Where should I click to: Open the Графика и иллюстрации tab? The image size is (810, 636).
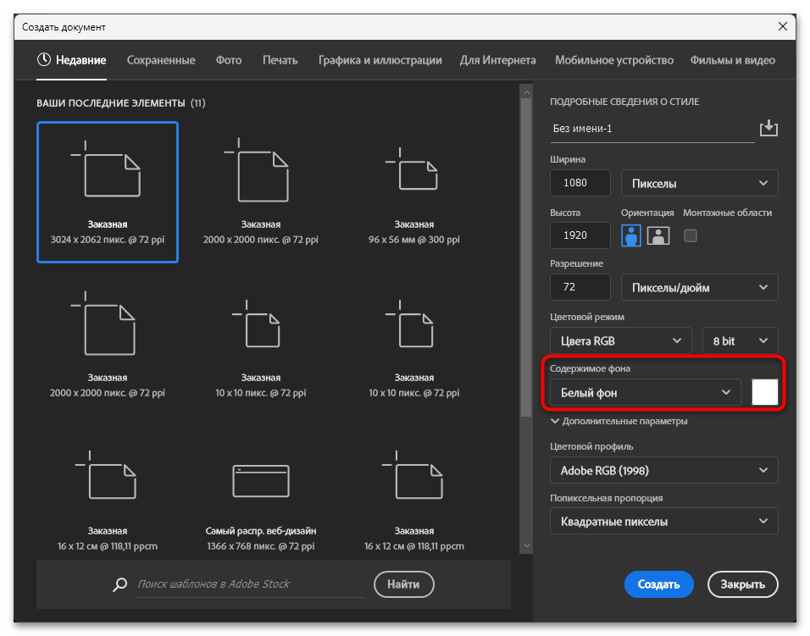point(380,60)
